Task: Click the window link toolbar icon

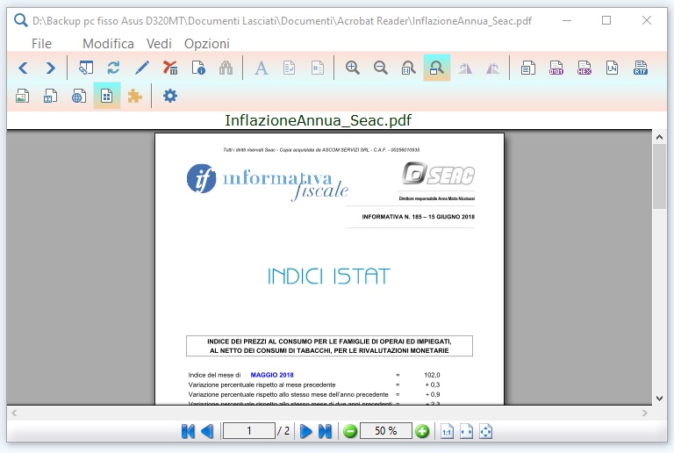Action: pos(85,68)
